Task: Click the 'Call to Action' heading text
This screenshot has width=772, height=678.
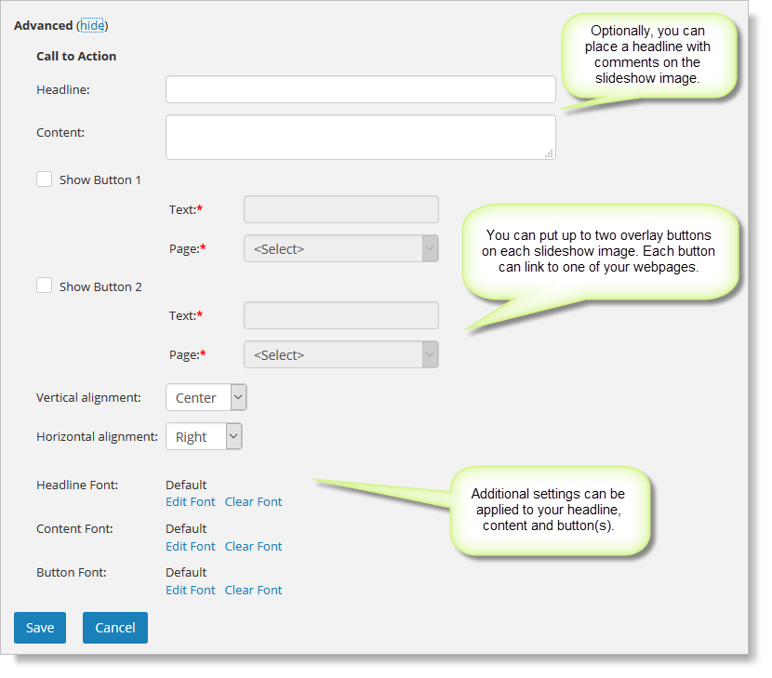Action: [x=76, y=56]
